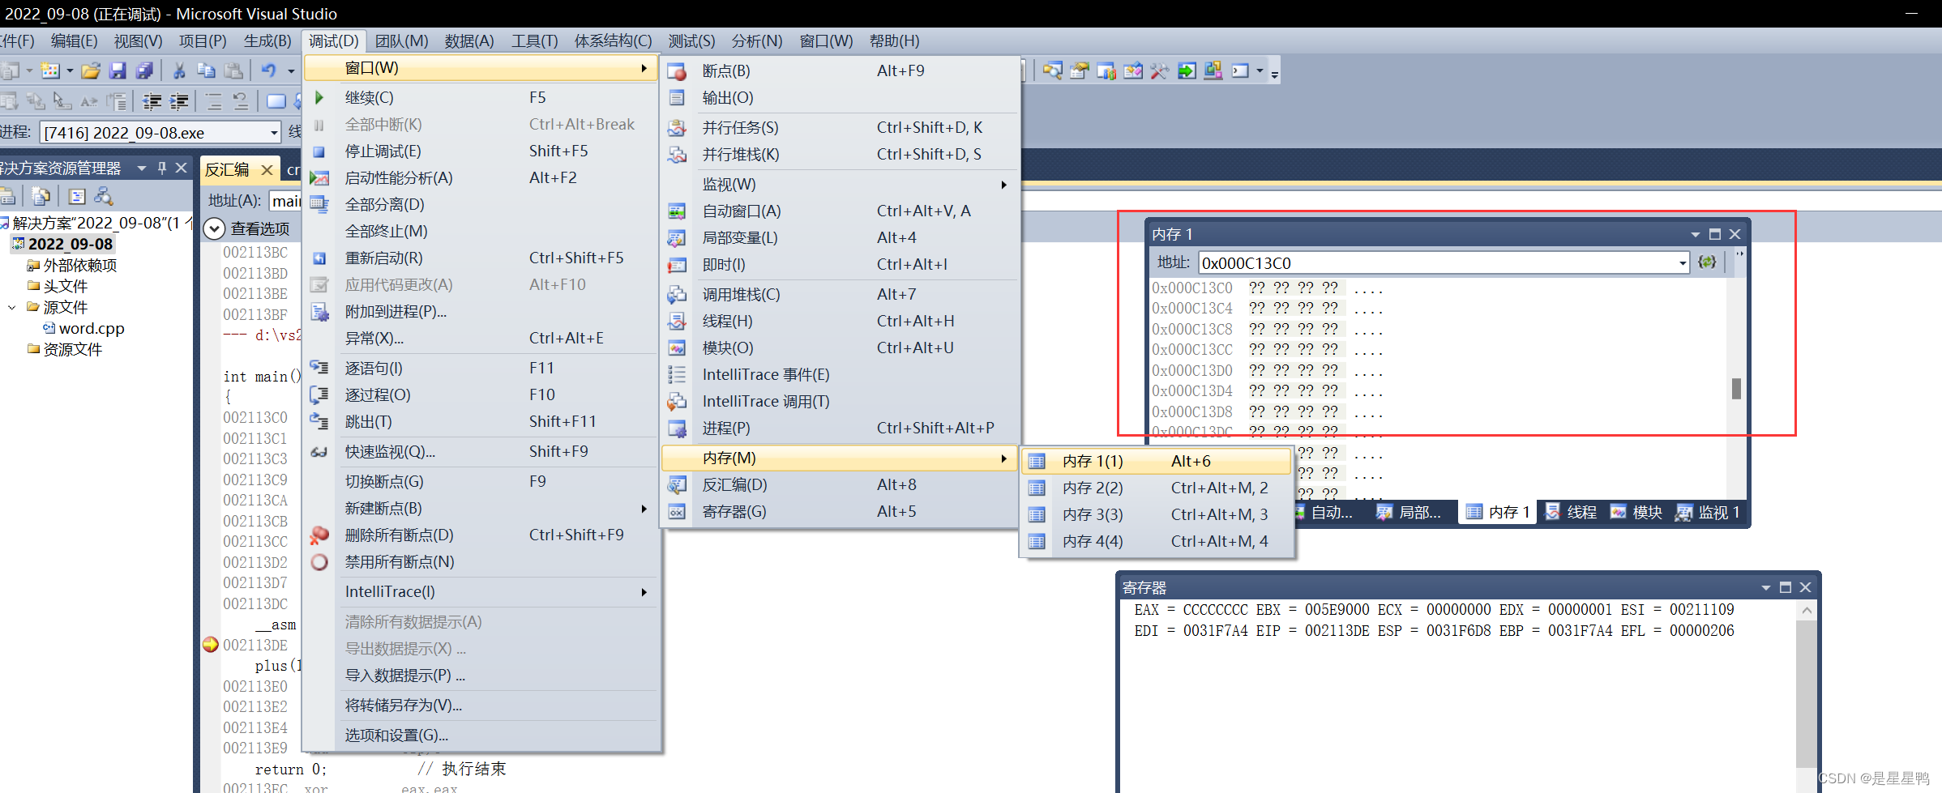Click the registers window scroll-up arrow
Viewport: 1942px width, 793px height.
tap(1807, 611)
